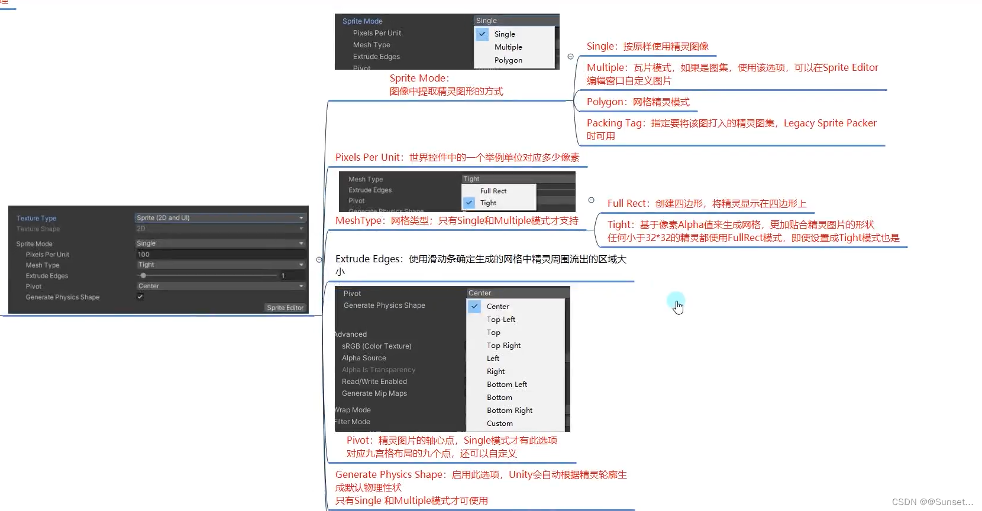Open the Pivot dropdown in the inspector panel beside the Sprite Editor button
The image size is (982, 511).
(220, 286)
